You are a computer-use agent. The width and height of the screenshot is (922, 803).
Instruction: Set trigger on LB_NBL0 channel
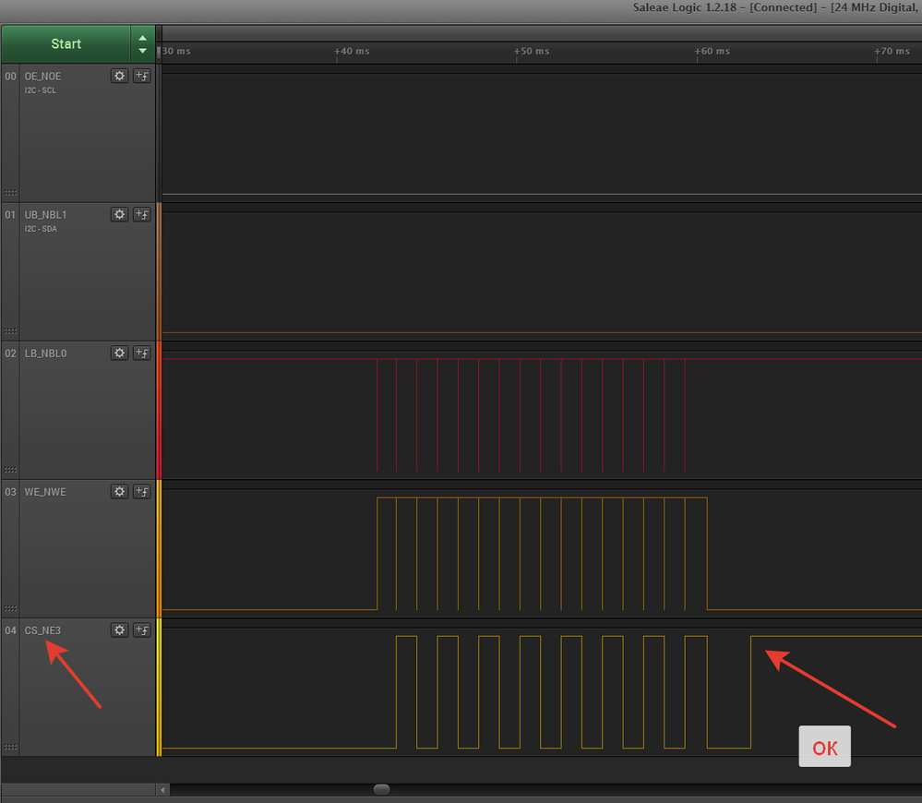click(142, 353)
